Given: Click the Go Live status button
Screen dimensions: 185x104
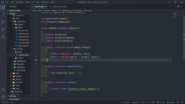Looking at the screenshot, I should (x=161, y=102).
